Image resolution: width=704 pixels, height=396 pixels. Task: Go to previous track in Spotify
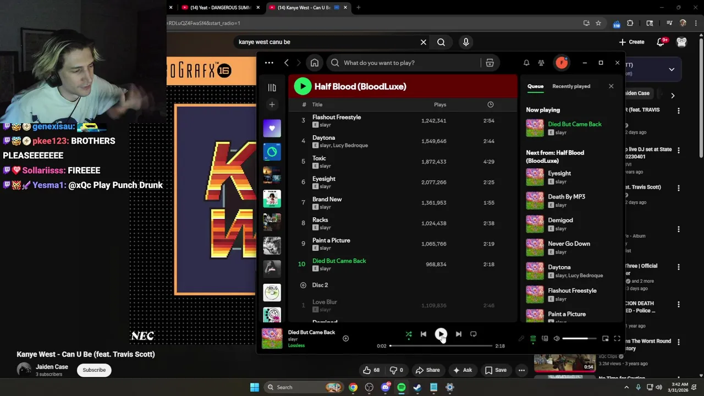[424, 334]
